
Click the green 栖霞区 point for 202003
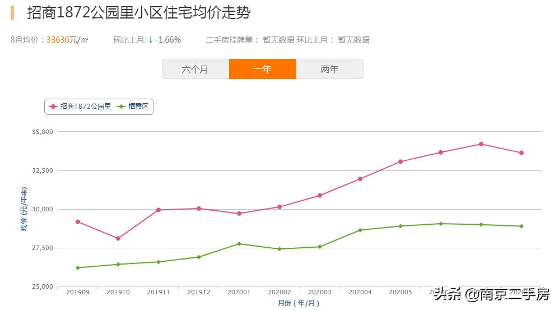tap(320, 247)
